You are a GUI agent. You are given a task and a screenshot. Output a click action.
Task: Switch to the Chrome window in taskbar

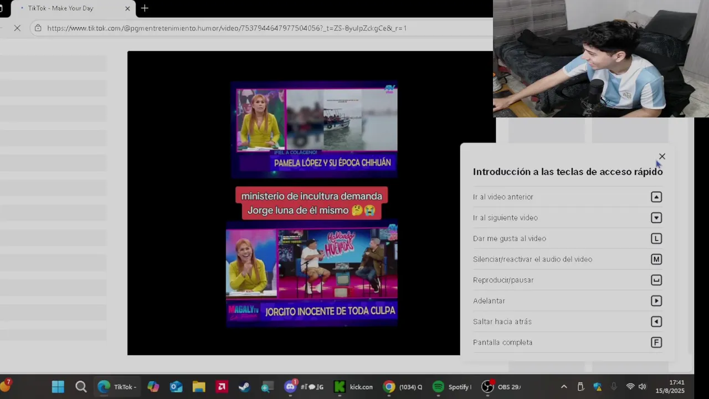[403, 387]
